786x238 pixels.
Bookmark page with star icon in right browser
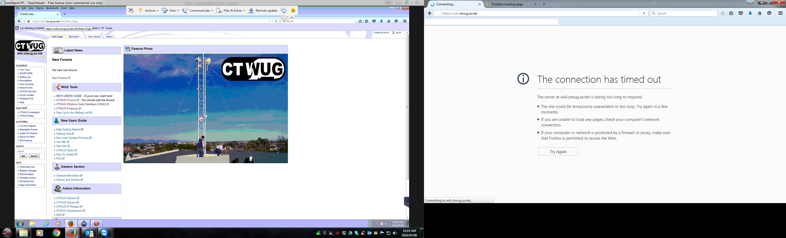click(x=723, y=13)
